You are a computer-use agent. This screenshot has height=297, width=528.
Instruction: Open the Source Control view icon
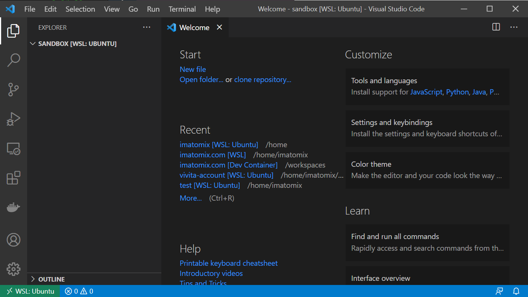click(14, 90)
